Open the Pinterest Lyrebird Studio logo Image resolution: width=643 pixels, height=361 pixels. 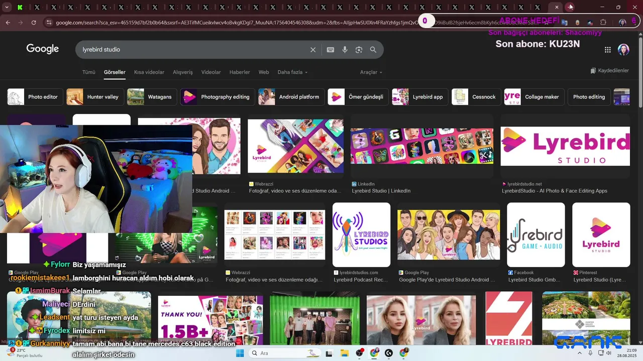click(601, 235)
